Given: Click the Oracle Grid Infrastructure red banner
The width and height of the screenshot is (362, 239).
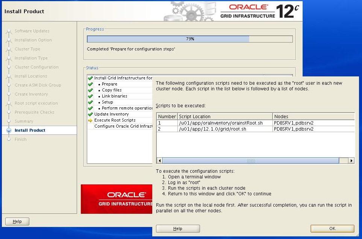Looking at the screenshot, I should (x=117, y=199).
